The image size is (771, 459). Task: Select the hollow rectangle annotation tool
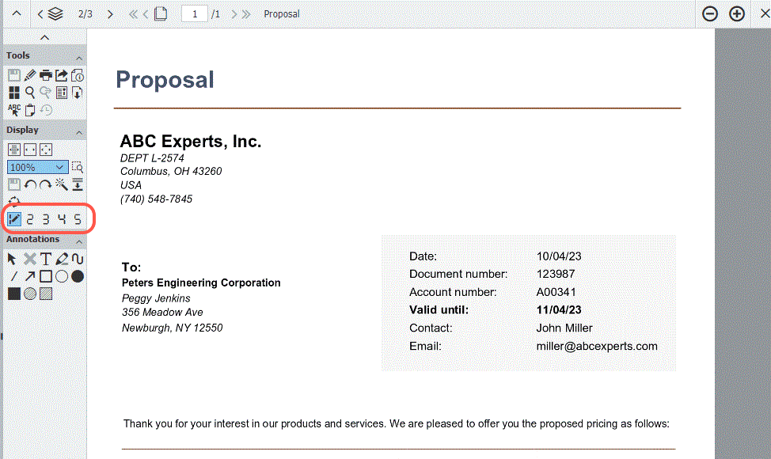tap(46, 276)
